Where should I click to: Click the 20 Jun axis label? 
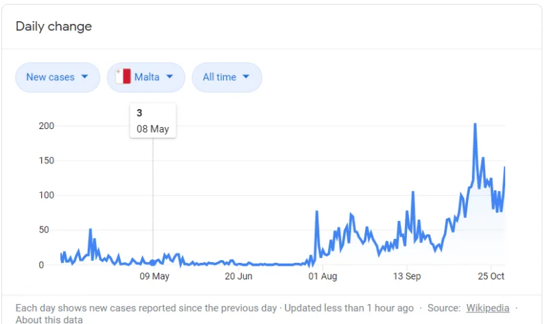[x=238, y=276]
